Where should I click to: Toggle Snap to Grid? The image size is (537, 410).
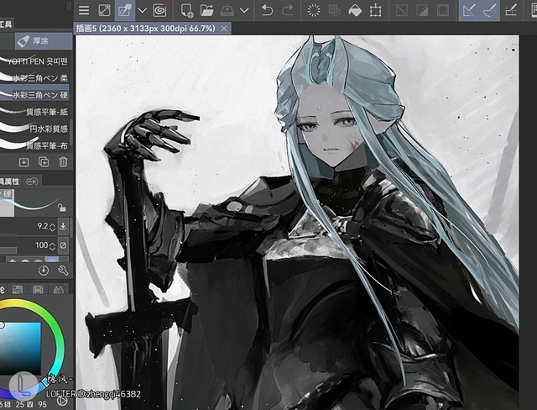coord(511,11)
